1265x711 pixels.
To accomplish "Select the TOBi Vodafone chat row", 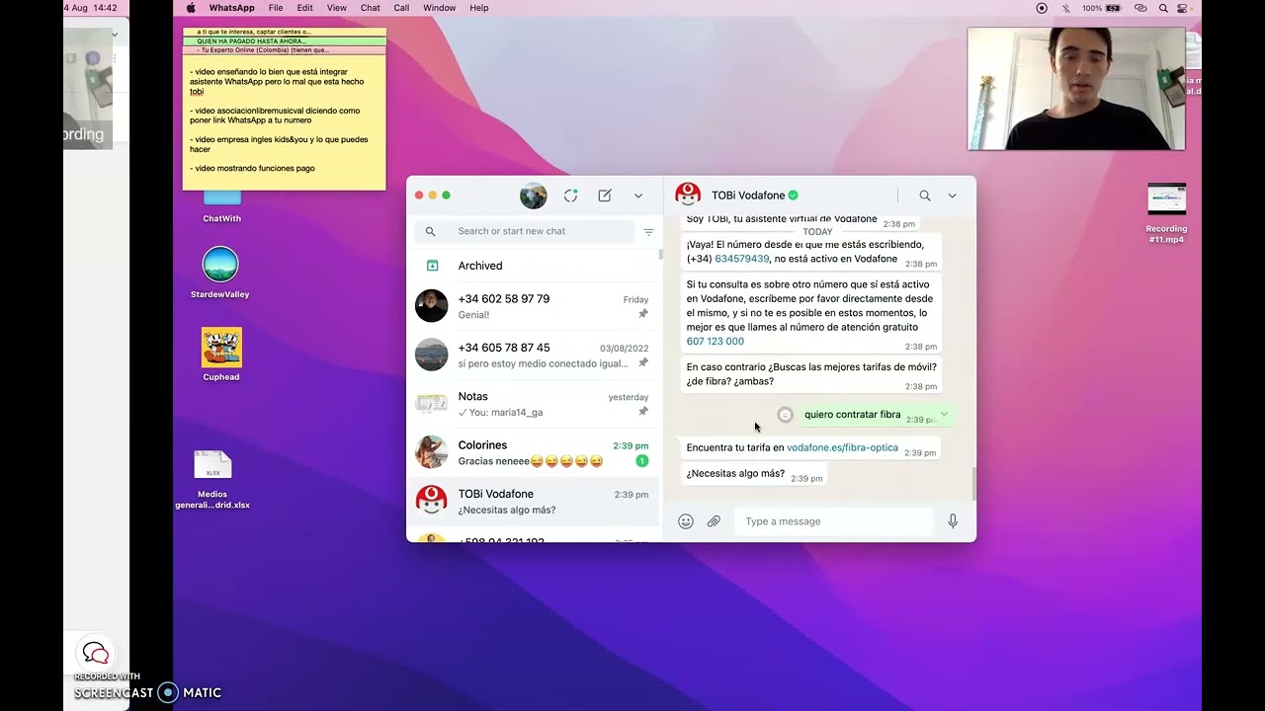I will 533,502.
